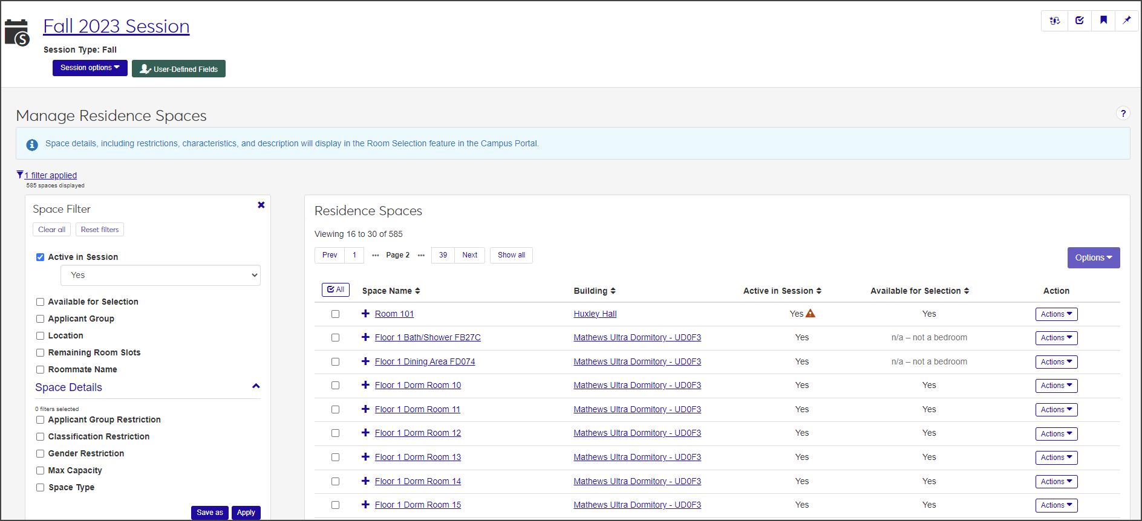Select the Floor 1 Dorm Room 12 row checkbox
This screenshot has height=521, width=1142.
(x=335, y=433)
